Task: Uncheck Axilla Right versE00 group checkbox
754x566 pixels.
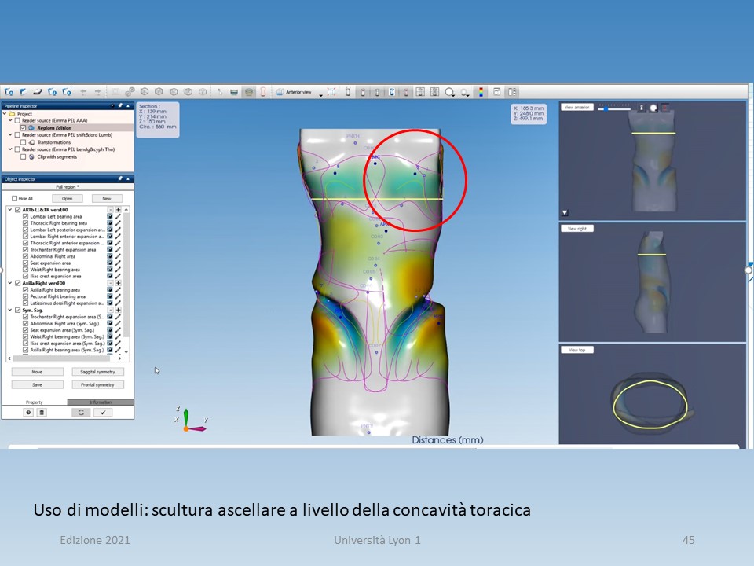Action: pos(18,284)
